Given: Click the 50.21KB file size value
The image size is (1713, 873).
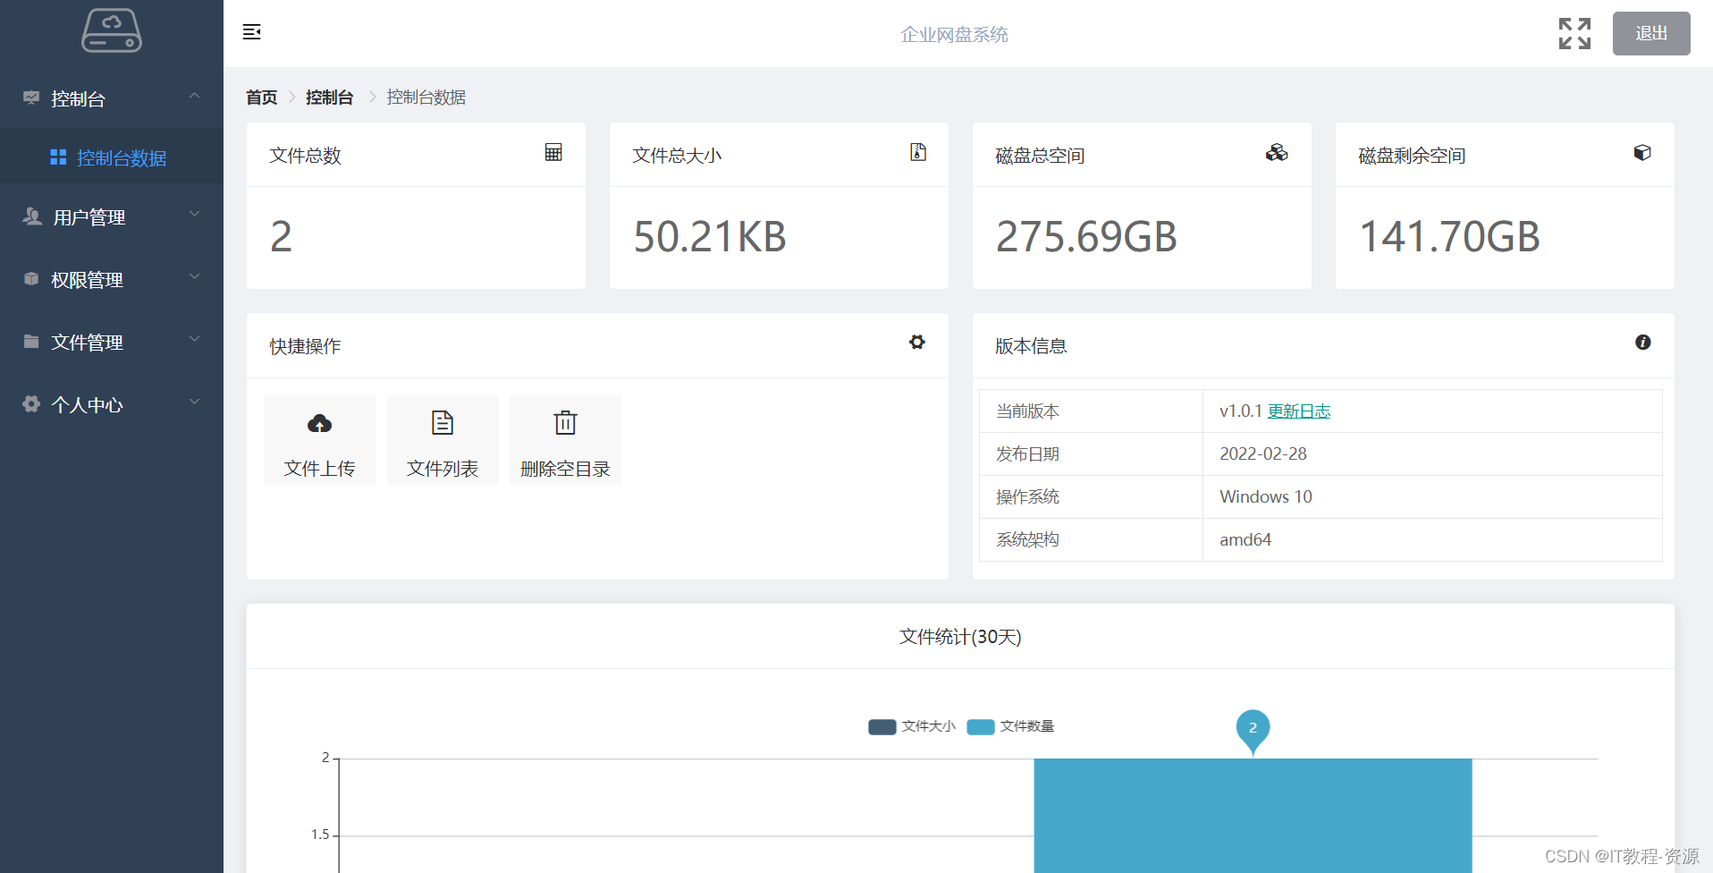Looking at the screenshot, I should 710,237.
